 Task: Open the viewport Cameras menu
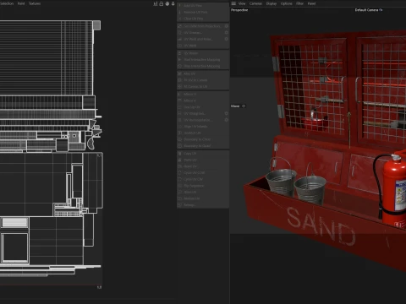(x=255, y=3)
